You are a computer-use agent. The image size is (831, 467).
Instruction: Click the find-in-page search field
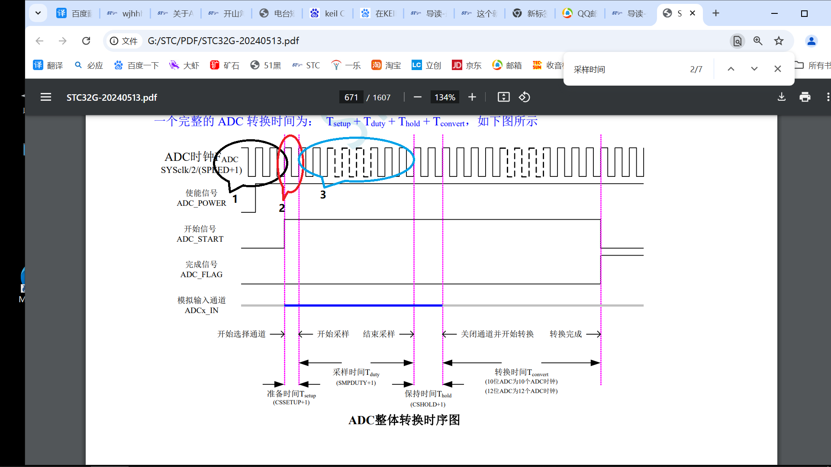(628, 69)
